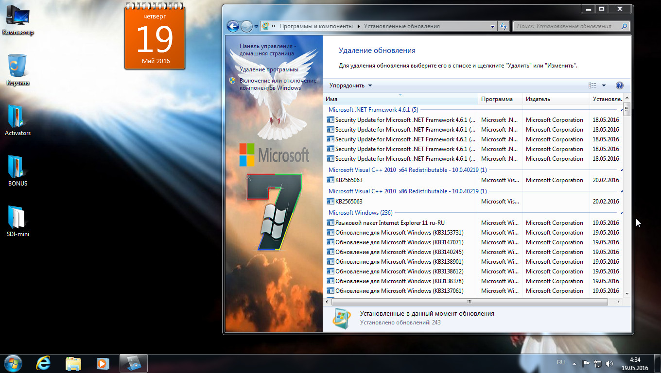The image size is (661, 373).
Task: Click the horizontal scrollbar left arrow
Action: pyautogui.click(x=327, y=302)
